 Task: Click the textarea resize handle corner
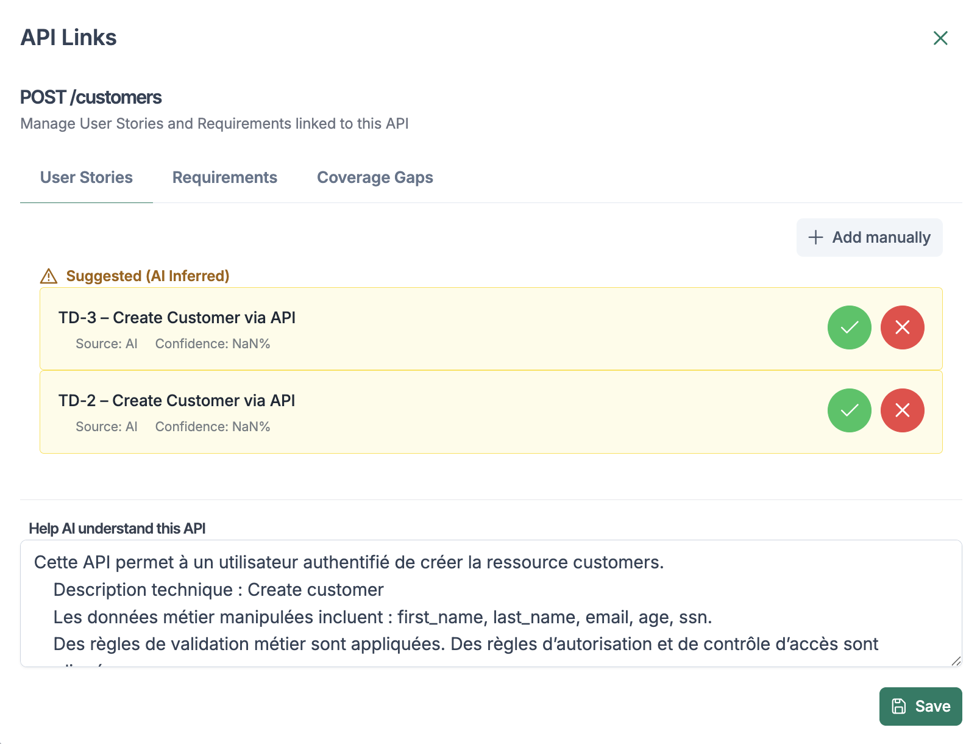tap(956, 661)
